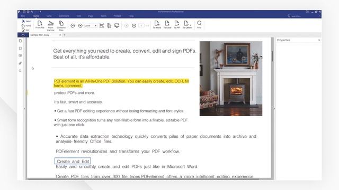This screenshot has height=190, width=339.
Task: Switch to the Home ribbon tab
Action: point(36,16)
